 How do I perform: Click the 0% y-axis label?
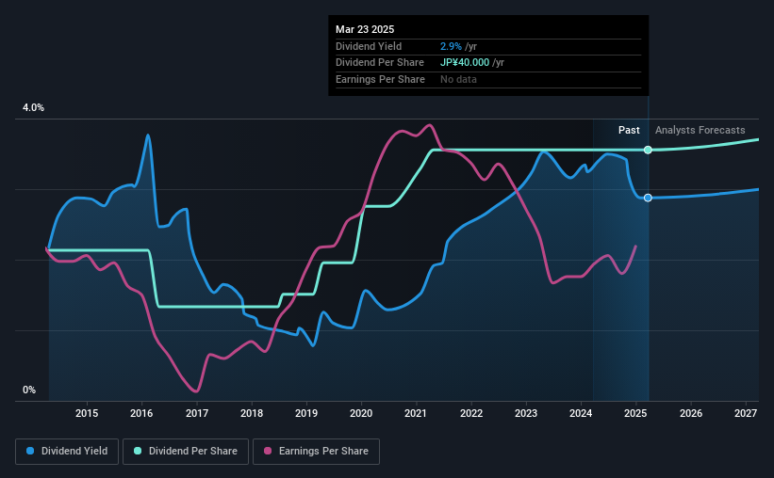click(x=29, y=390)
